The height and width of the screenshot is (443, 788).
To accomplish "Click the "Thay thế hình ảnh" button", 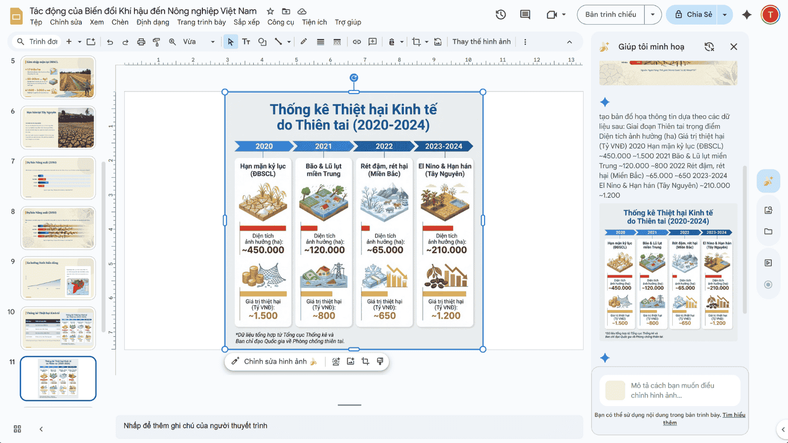I will (x=481, y=42).
